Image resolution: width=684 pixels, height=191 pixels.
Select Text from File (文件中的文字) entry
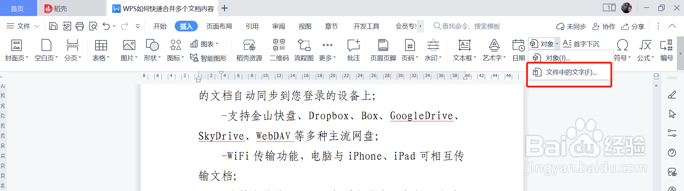coord(570,72)
